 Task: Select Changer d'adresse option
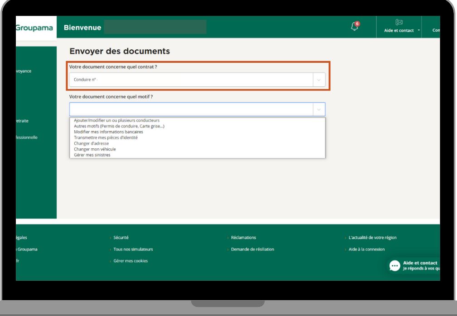pos(91,143)
